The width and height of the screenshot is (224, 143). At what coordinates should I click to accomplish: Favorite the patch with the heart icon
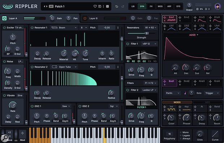pyautogui.click(x=95, y=6)
